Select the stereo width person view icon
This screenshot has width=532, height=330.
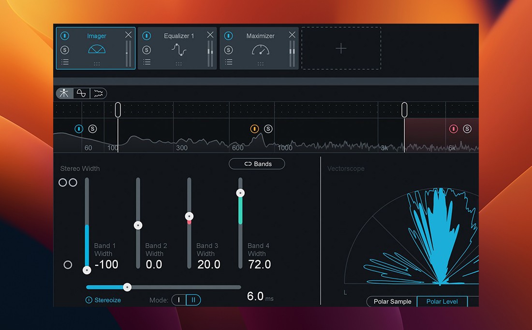pyautogui.click(x=64, y=93)
